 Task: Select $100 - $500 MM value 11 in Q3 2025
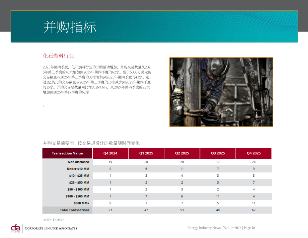point(218,196)
